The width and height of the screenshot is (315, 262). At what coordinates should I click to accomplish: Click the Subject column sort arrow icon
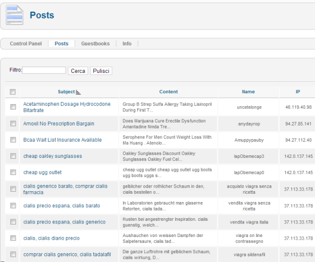[78, 92]
